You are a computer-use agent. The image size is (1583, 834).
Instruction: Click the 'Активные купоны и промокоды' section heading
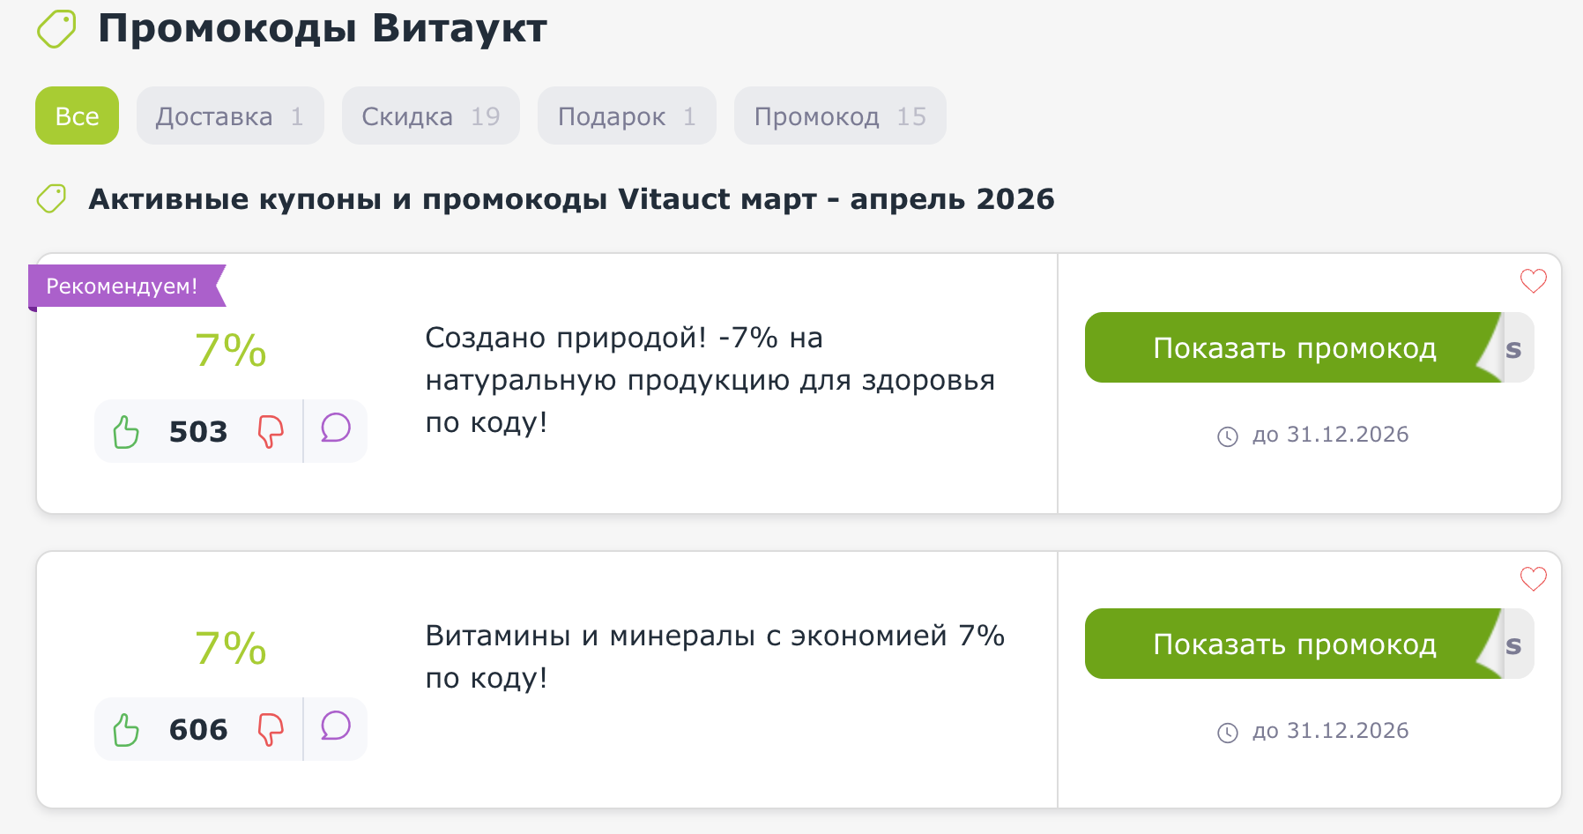click(x=571, y=199)
